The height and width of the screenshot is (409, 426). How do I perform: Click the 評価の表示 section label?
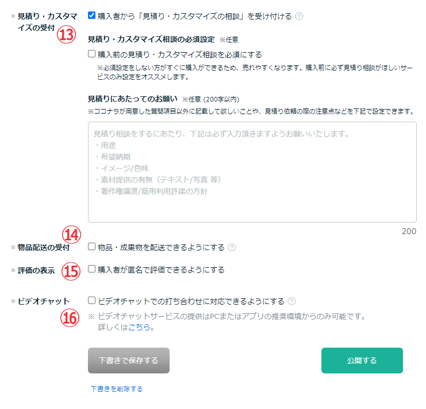[36, 271]
